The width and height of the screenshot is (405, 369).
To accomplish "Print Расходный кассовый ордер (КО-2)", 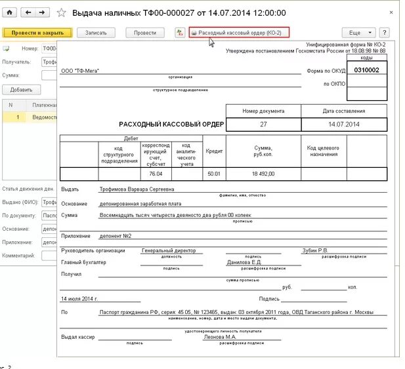I will tap(239, 33).
